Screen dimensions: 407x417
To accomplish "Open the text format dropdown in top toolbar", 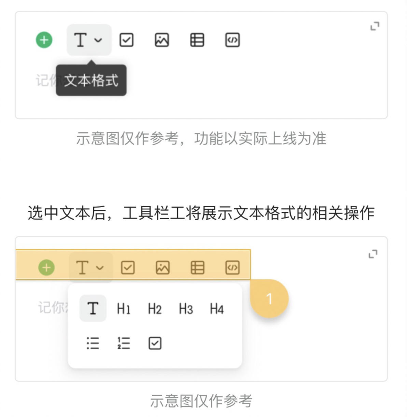I will pos(89,40).
